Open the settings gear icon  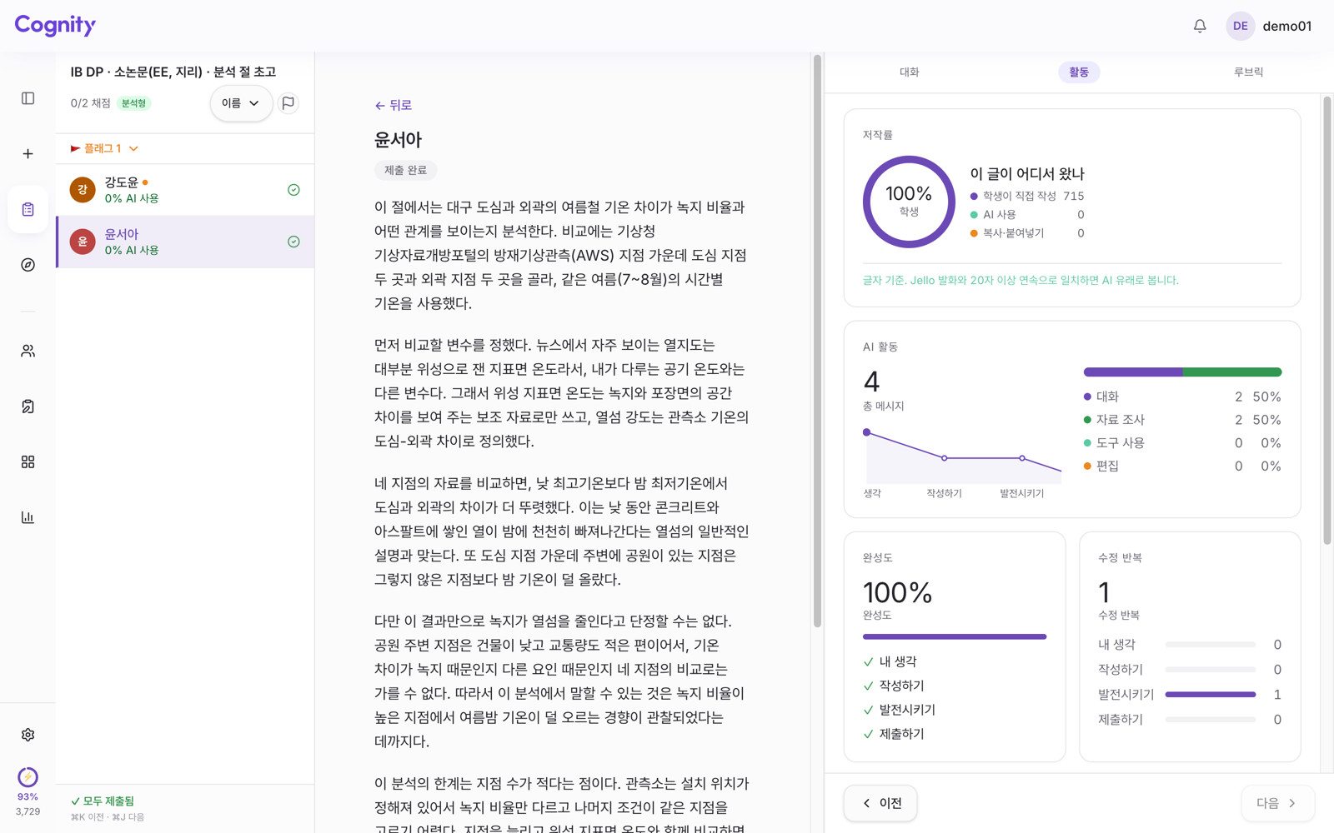coord(28,735)
